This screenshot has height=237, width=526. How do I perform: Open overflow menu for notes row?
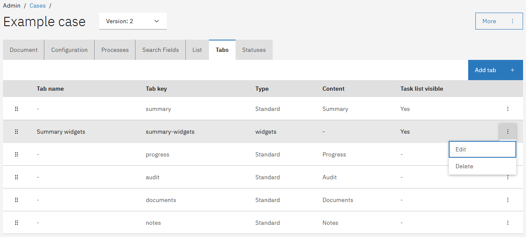(x=507, y=223)
